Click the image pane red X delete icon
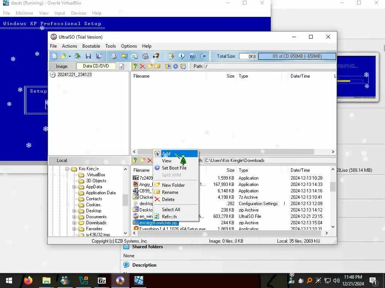385x288 pixels. point(142,66)
